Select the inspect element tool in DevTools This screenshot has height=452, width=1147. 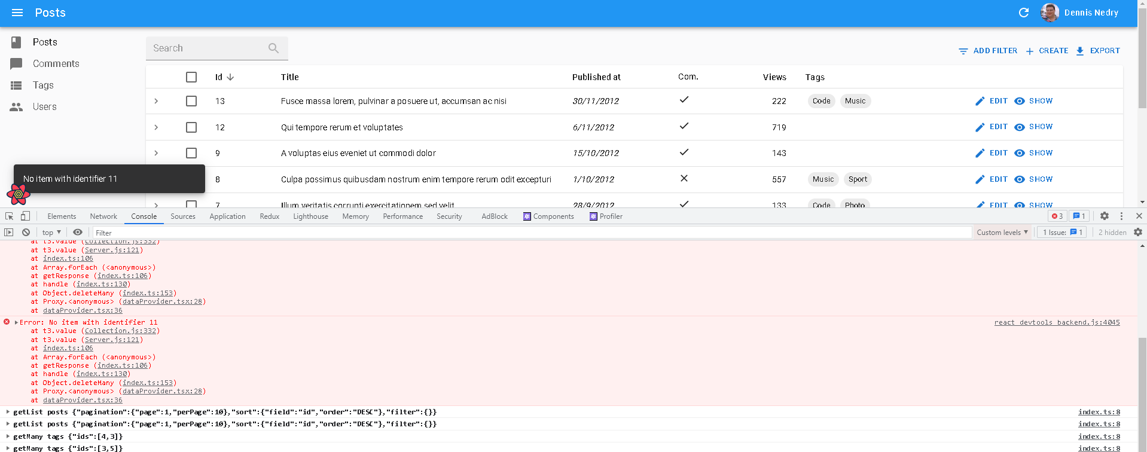point(9,216)
